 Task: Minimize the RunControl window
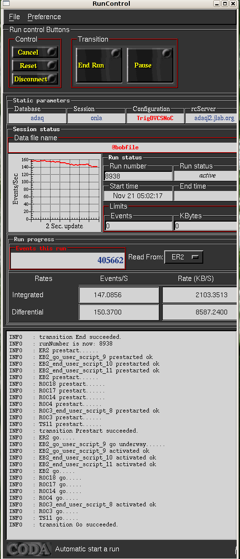click(217, 3)
